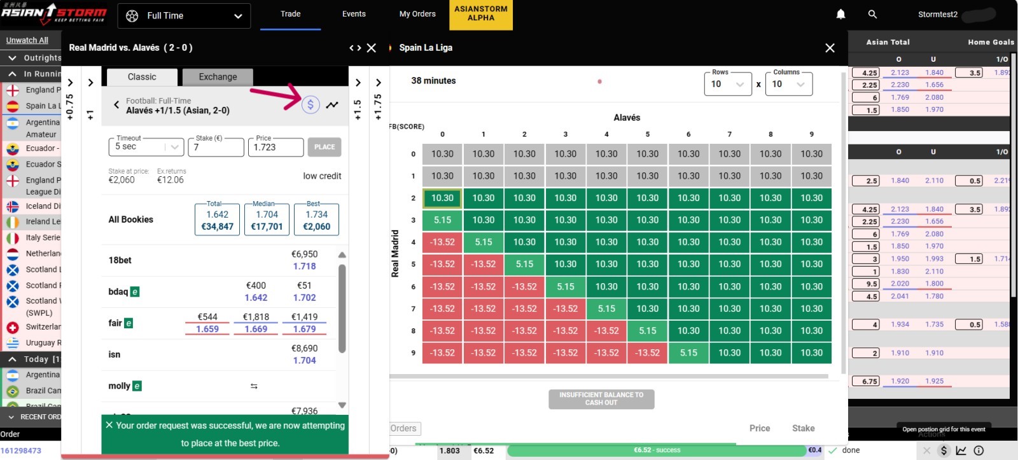The image size is (1018, 460).
Task: Click the Stake (€) input field
Action: [216, 147]
